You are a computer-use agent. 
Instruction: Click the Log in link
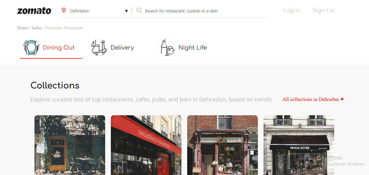click(x=292, y=10)
